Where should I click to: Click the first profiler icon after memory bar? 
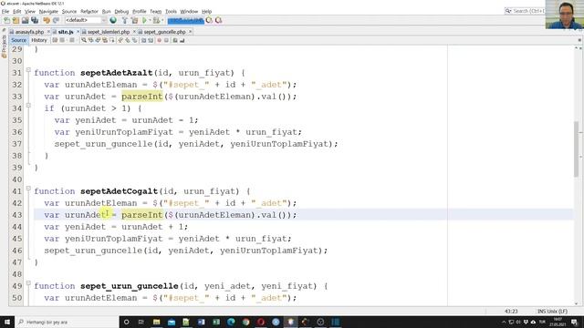pyautogui.click(x=209, y=20)
